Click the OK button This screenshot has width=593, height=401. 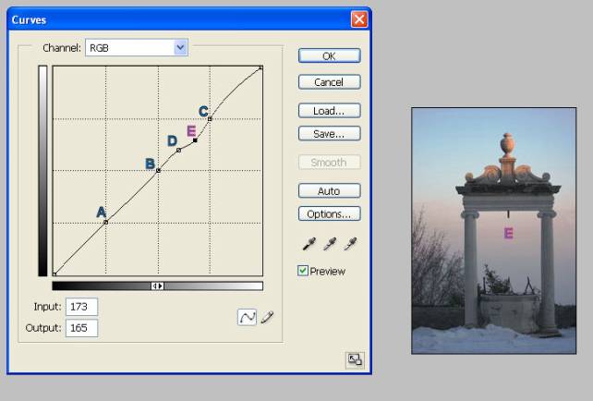pyautogui.click(x=329, y=56)
